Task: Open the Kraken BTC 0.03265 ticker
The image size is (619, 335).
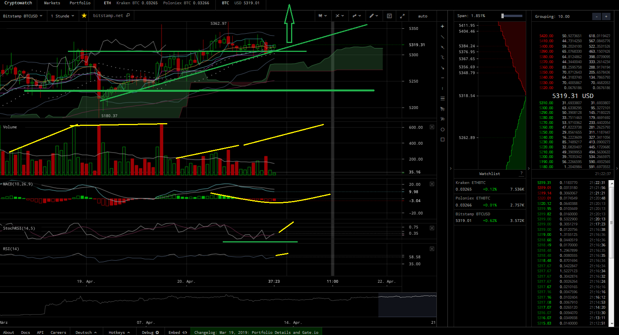Action: pos(137,3)
